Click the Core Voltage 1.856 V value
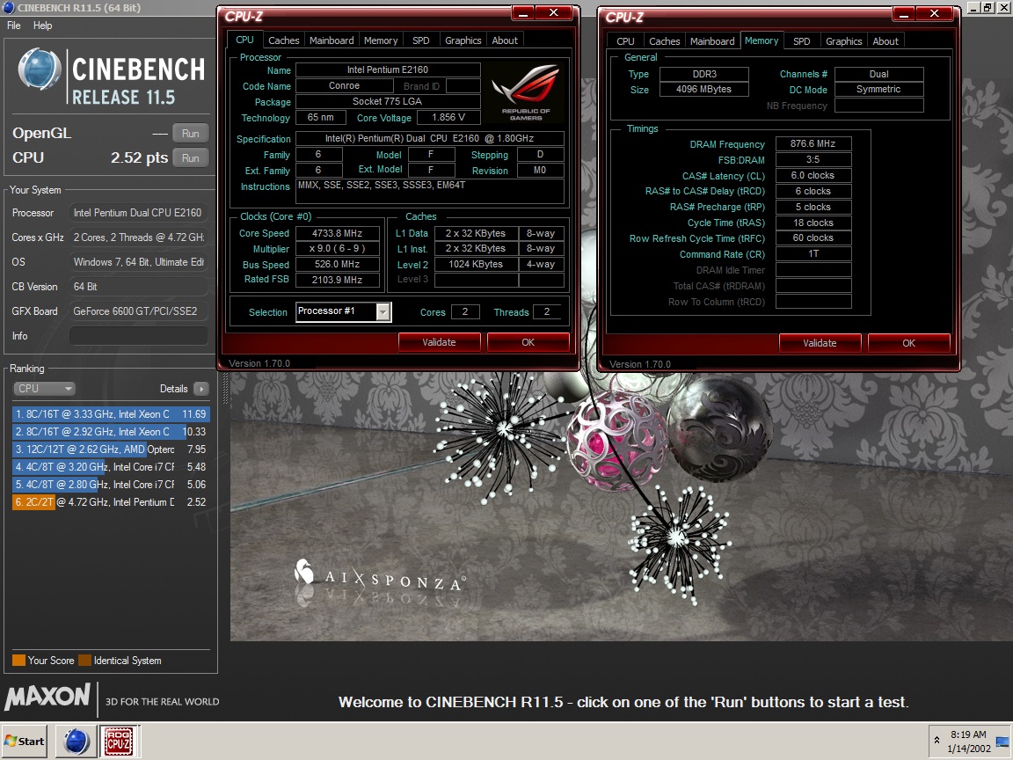The image size is (1013, 760). (448, 117)
